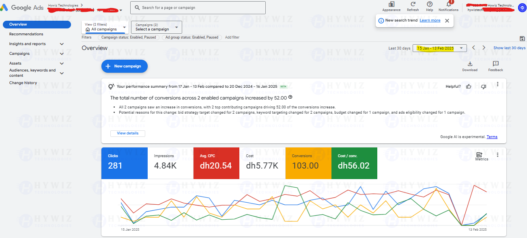Click the thumbs up Helpful icon
The width and height of the screenshot is (527, 238).
pos(469,86)
